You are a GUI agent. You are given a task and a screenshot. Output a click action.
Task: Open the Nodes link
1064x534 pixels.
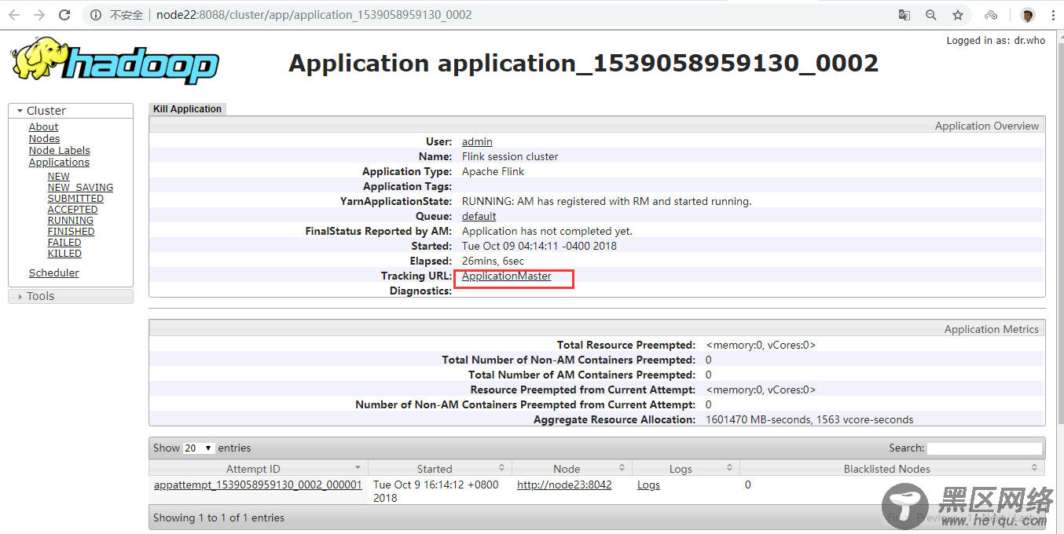pos(44,139)
